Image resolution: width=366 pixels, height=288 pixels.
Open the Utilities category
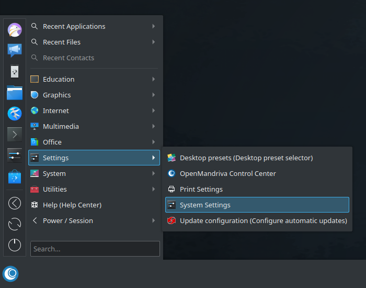(x=94, y=189)
